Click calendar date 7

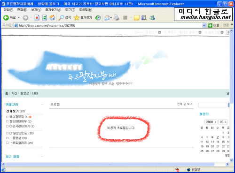tap(218, 137)
